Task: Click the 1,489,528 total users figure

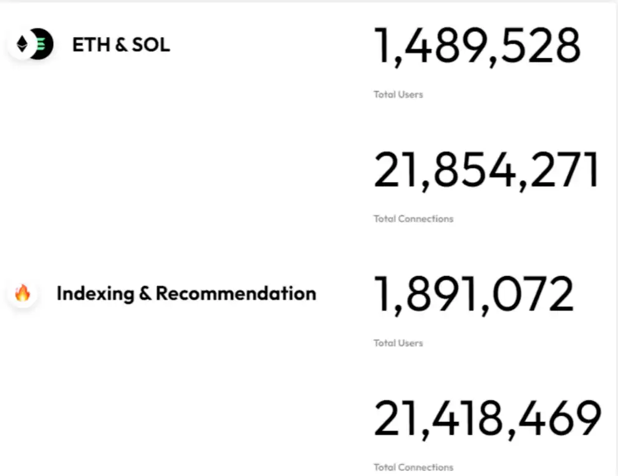Action: (477, 47)
